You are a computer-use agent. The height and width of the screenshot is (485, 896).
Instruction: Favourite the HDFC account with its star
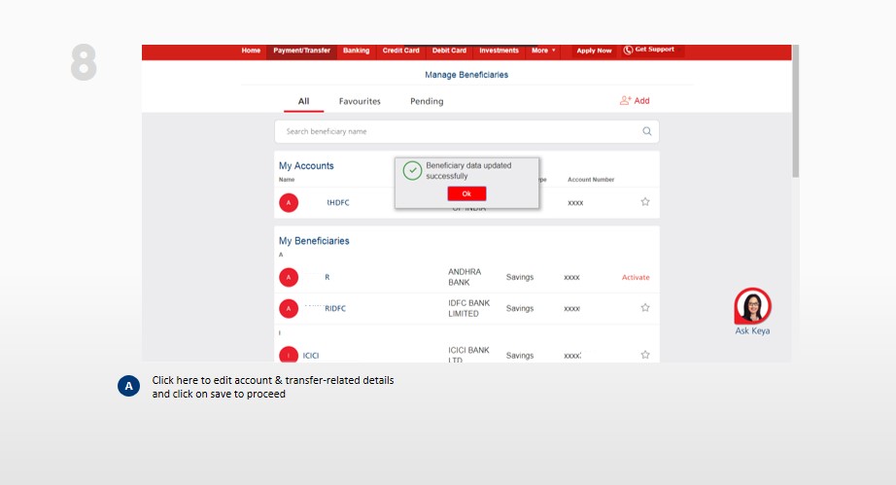645,201
